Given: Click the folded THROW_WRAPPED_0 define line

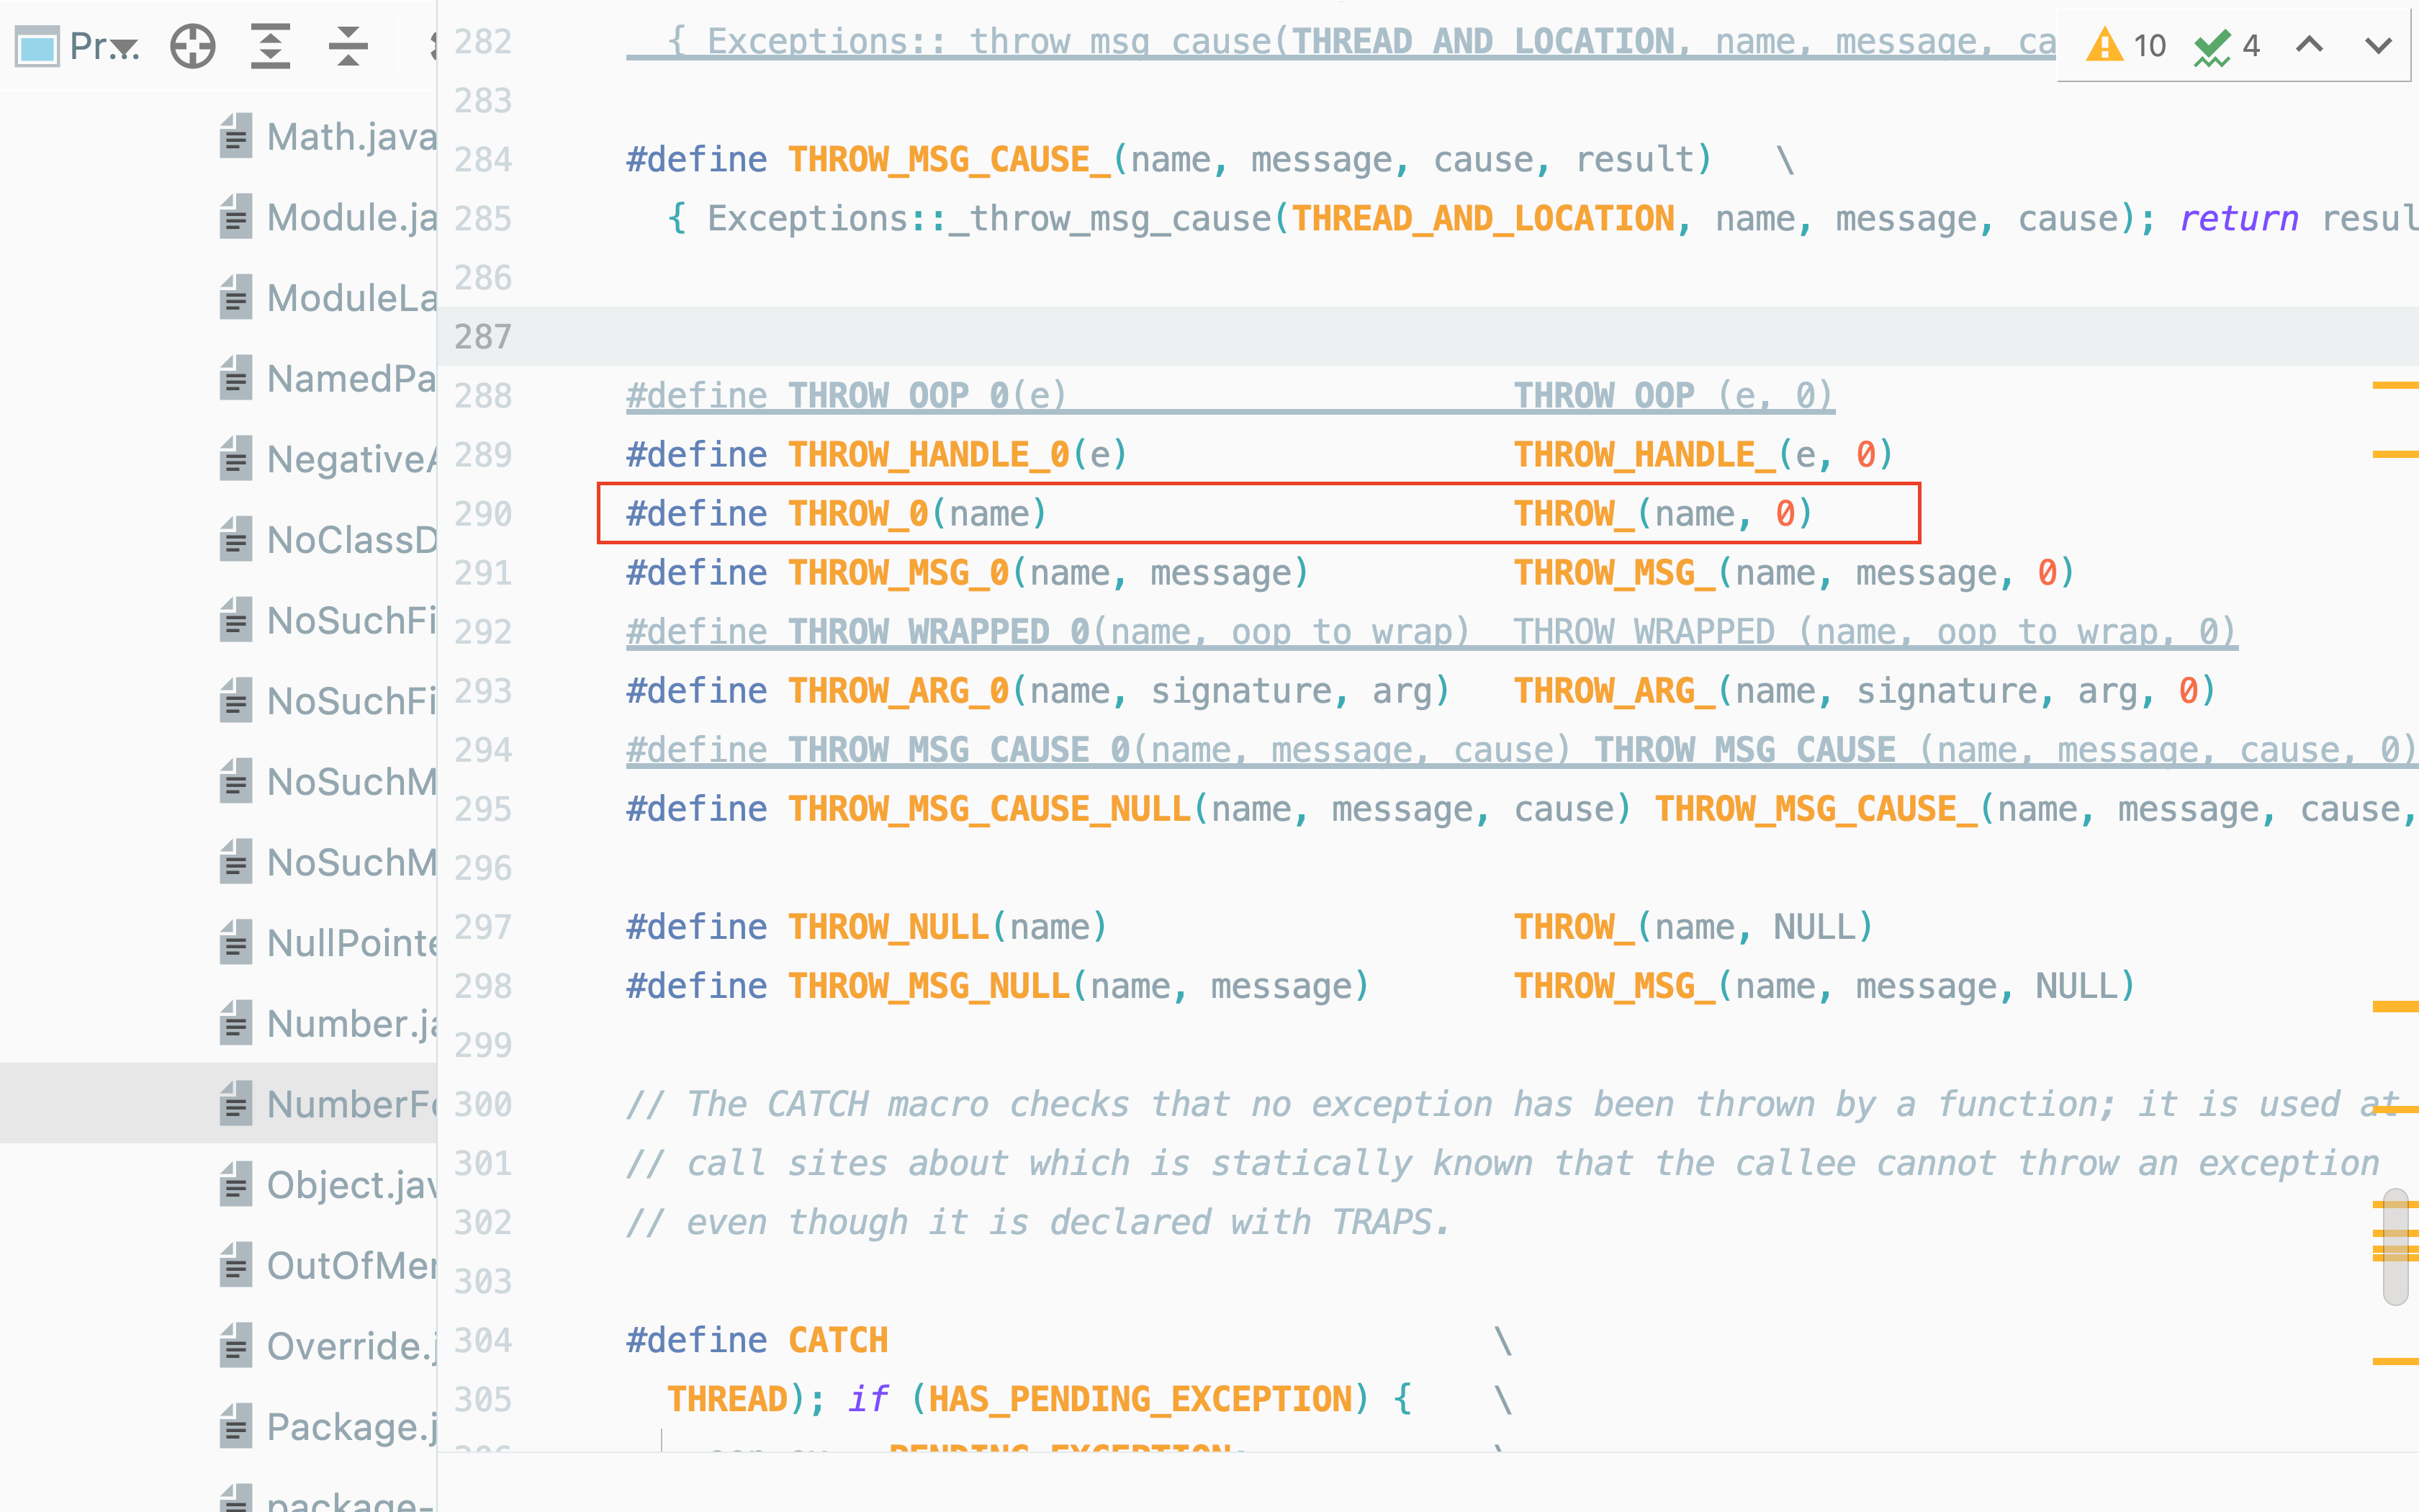Looking at the screenshot, I should [1431, 632].
